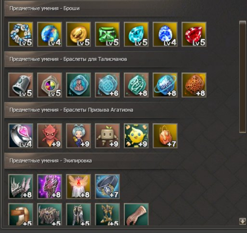
Task: Click the winged white cloak +8 icon
Action: 78,187
